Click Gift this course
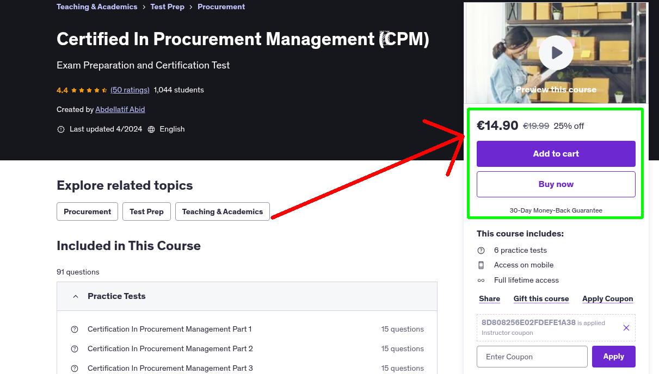This screenshot has width=659, height=374. (541, 298)
